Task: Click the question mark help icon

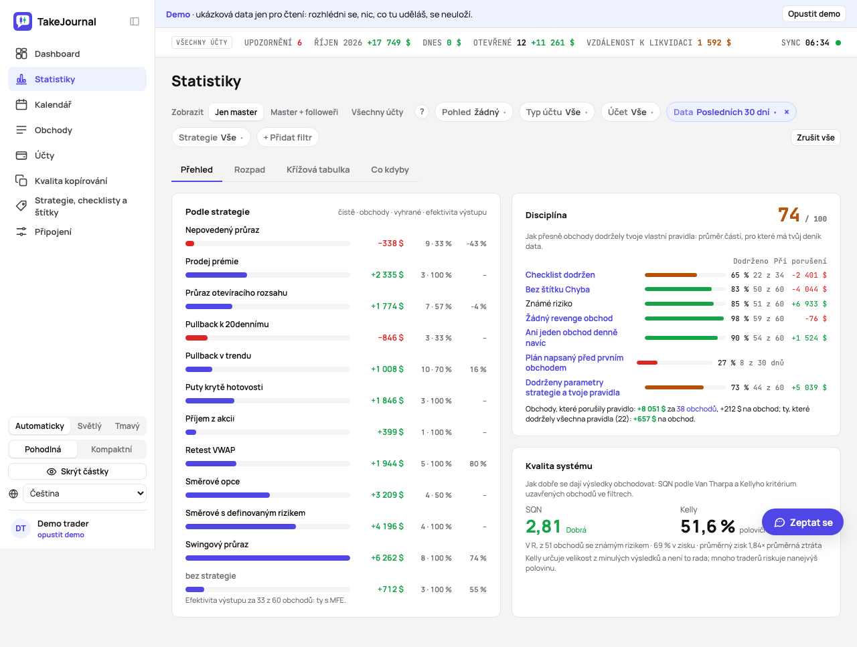Action: [x=422, y=112]
